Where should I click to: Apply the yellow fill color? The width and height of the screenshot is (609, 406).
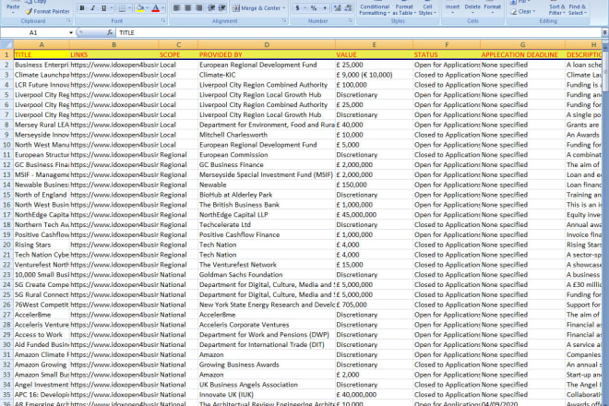[140, 8]
